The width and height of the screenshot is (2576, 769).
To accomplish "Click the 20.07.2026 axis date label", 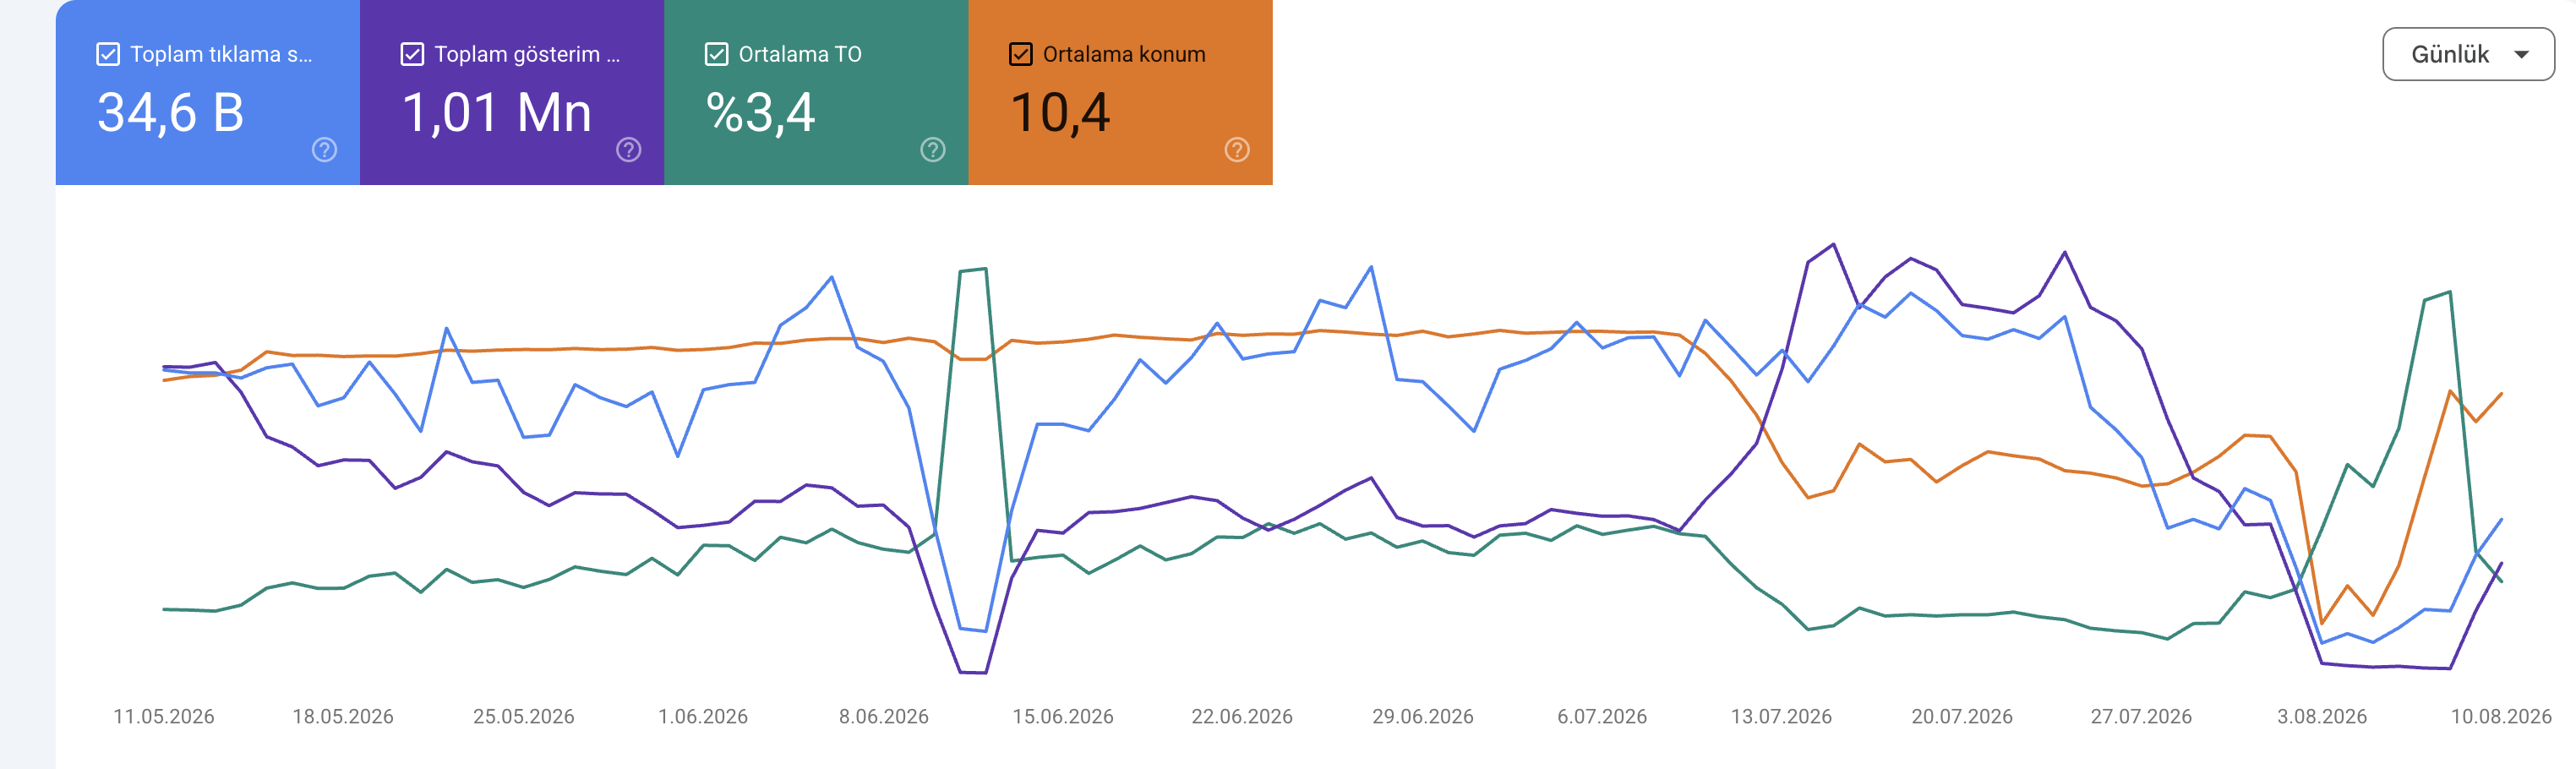I will [x=1962, y=717].
